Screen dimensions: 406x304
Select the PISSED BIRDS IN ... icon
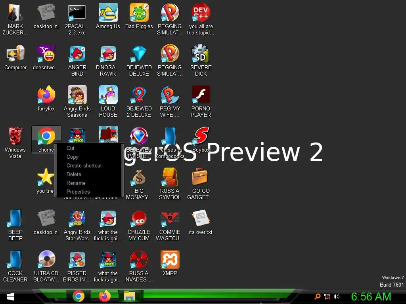77,266
